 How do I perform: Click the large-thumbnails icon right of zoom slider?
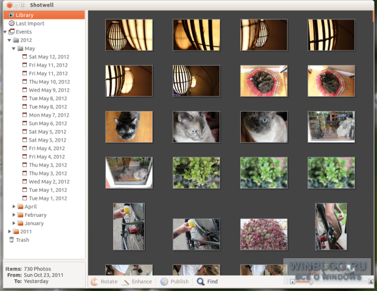click(x=370, y=281)
